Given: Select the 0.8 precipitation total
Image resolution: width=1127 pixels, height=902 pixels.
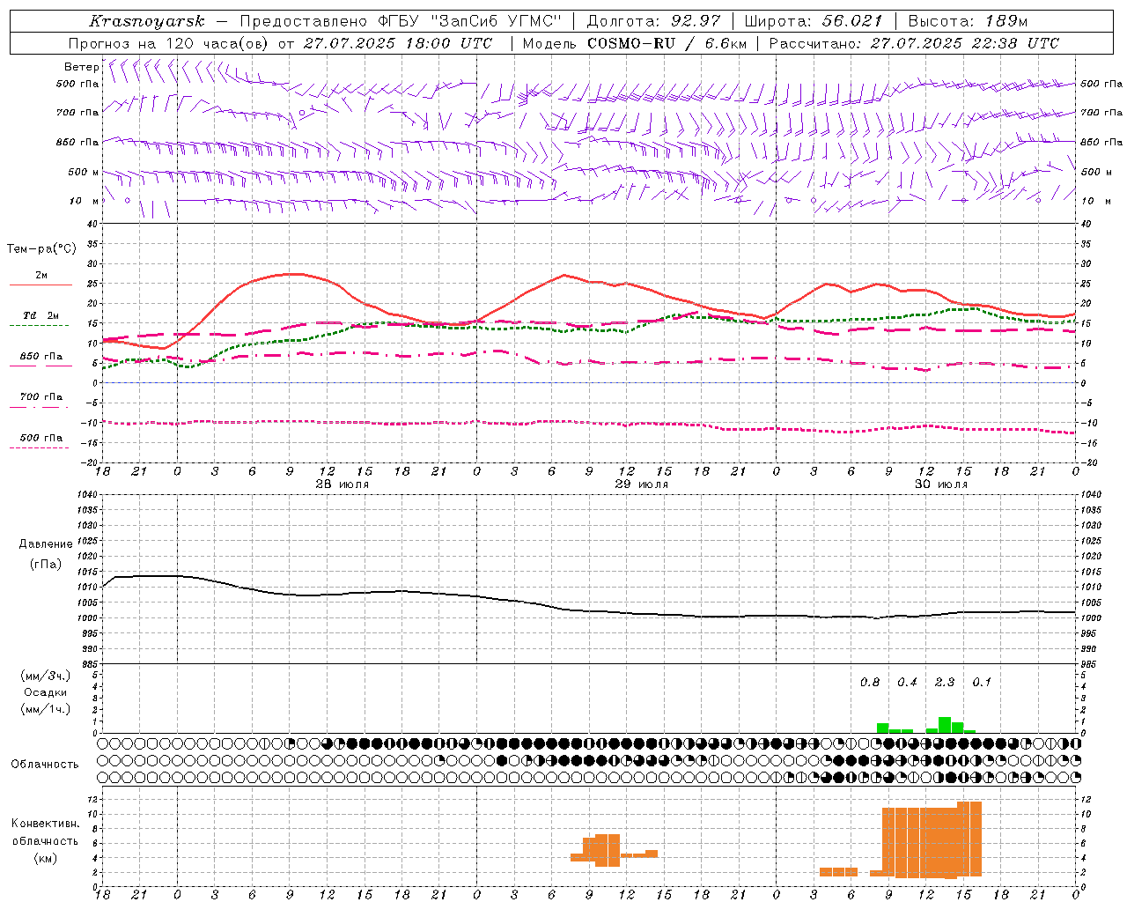Looking at the screenshot, I should 870,683.
